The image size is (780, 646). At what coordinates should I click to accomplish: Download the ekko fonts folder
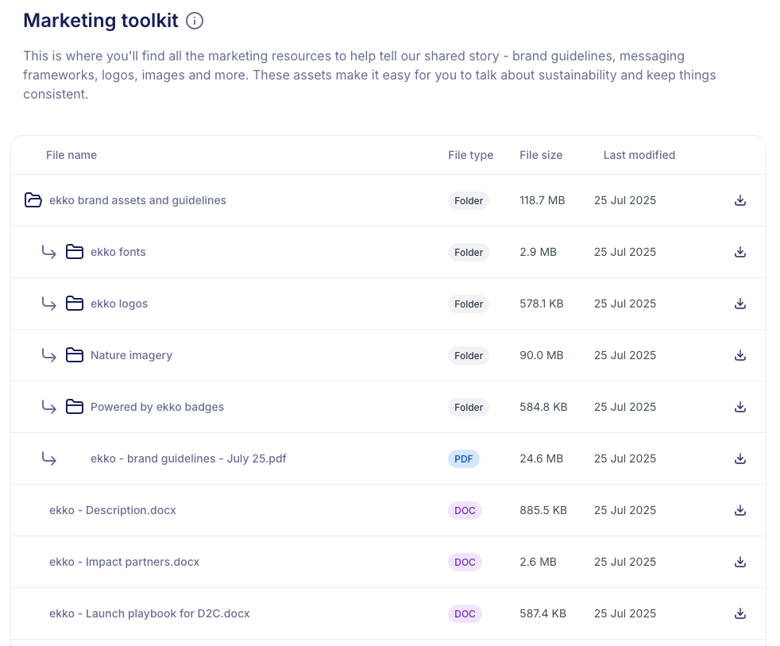(x=740, y=253)
